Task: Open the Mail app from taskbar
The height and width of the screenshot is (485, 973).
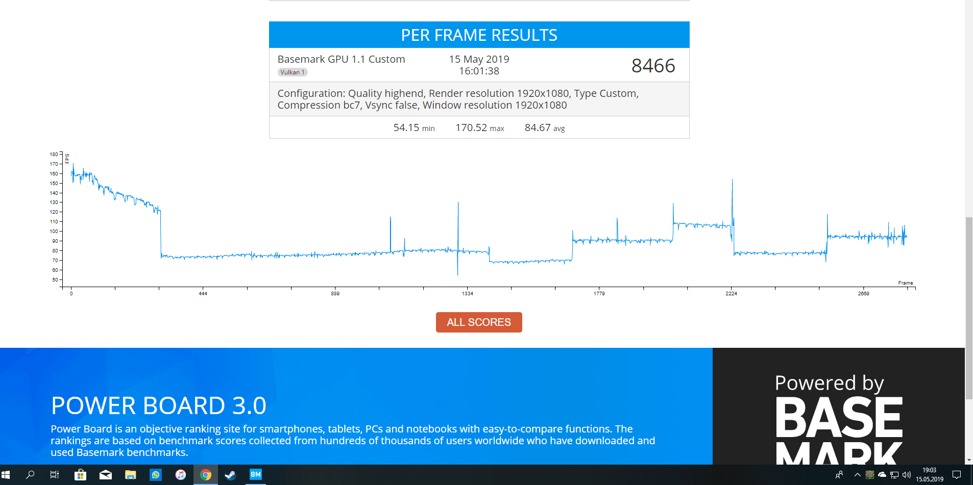Action: pos(106,475)
